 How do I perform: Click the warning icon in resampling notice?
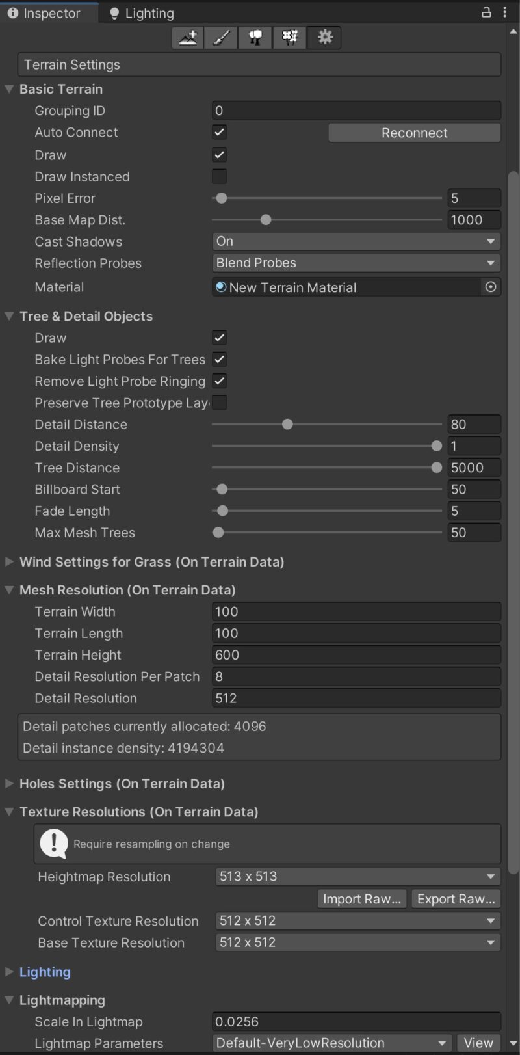53,844
